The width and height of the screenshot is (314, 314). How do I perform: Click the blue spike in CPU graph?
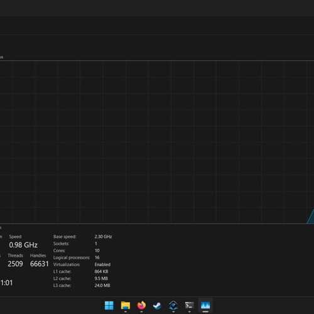(311, 217)
